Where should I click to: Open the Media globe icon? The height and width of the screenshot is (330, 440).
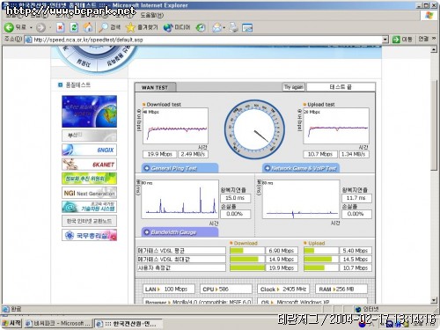tap(168, 27)
